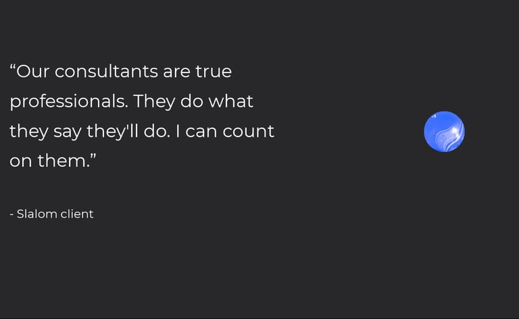Viewport: 519px width, 319px height.
Task: Click the dash before "Slalom client"
Action: [12, 215]
